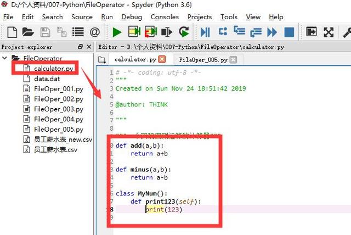Open a file using the folder icon
The width and height of the screenshot is (351, 235).
[28, 32]
